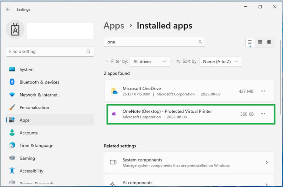
Task: Click OneDrive version 25.137.0715.0001 text
Action: coord(137,94)
